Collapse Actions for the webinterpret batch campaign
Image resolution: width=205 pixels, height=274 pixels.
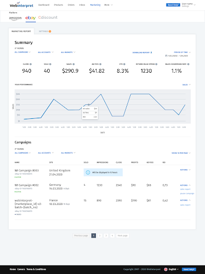point(185,200)
